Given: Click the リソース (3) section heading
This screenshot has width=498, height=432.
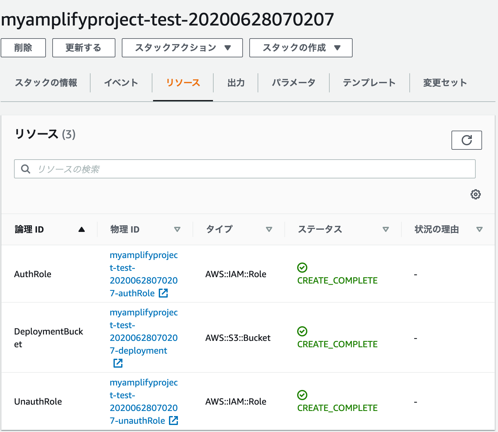Looking at the screenshot, I should tap(45, 134).
